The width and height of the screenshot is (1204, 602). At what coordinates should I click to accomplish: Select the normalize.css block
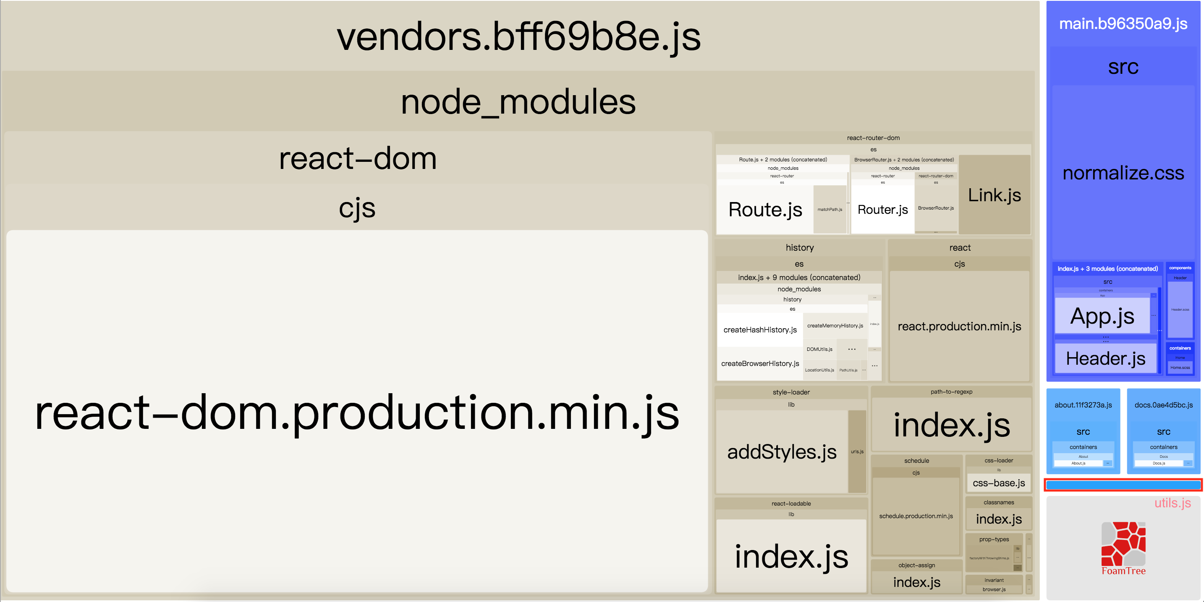(1123, 173)
